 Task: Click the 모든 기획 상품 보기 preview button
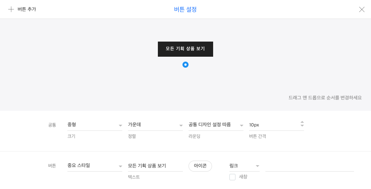[185, 49]
